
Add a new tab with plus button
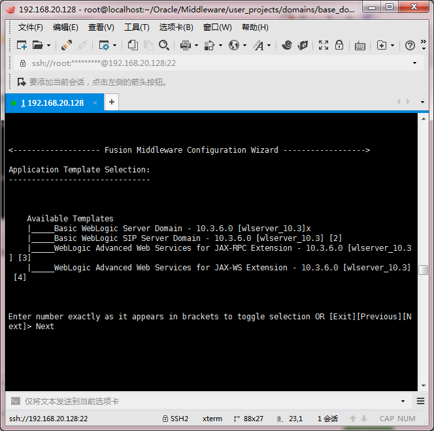[112, 103]
